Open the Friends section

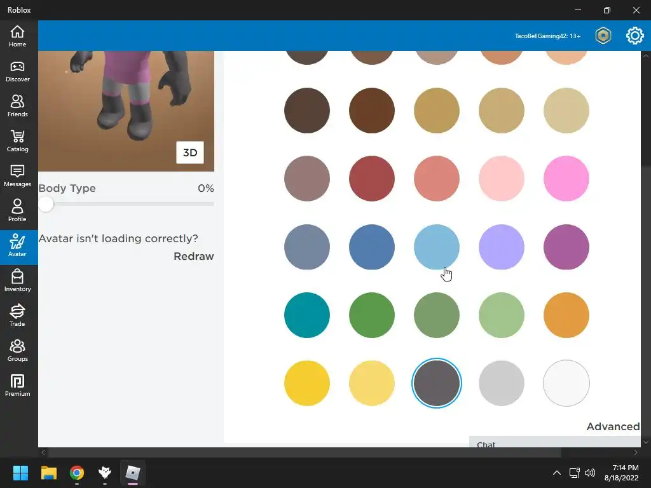click(17, 106)
